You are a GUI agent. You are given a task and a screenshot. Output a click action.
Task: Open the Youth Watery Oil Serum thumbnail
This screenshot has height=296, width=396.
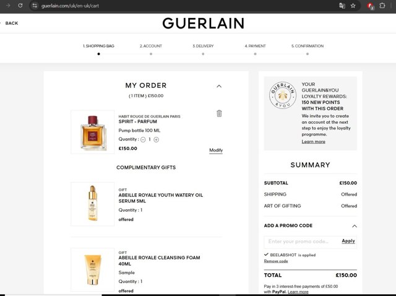point(93,204)
